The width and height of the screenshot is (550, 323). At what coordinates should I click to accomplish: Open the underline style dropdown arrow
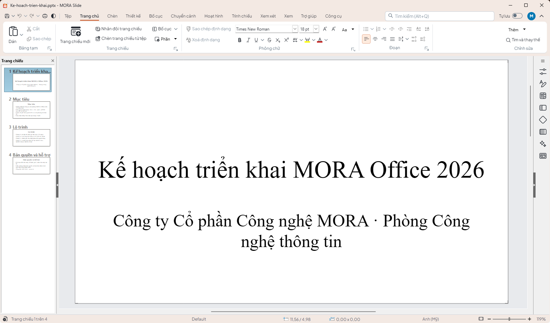[262, 40]
